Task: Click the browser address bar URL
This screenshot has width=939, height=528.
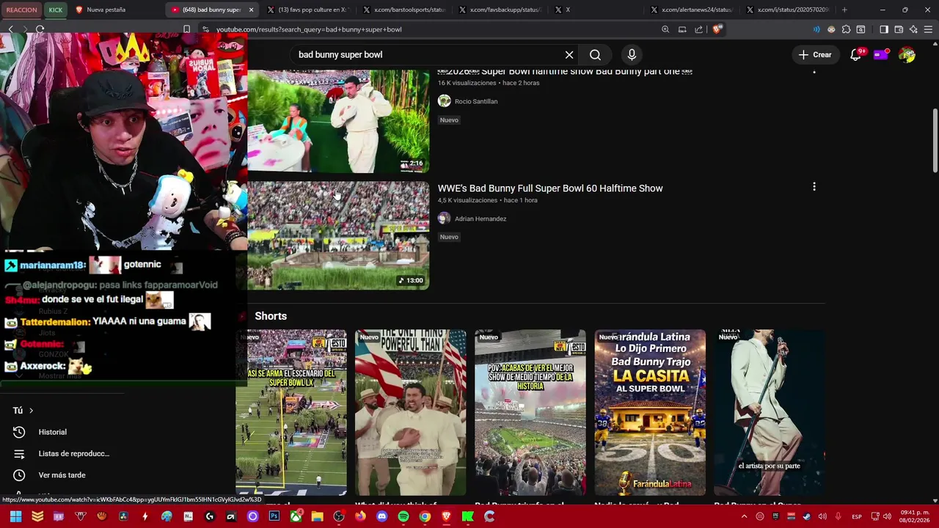Action: coord(309,29)
